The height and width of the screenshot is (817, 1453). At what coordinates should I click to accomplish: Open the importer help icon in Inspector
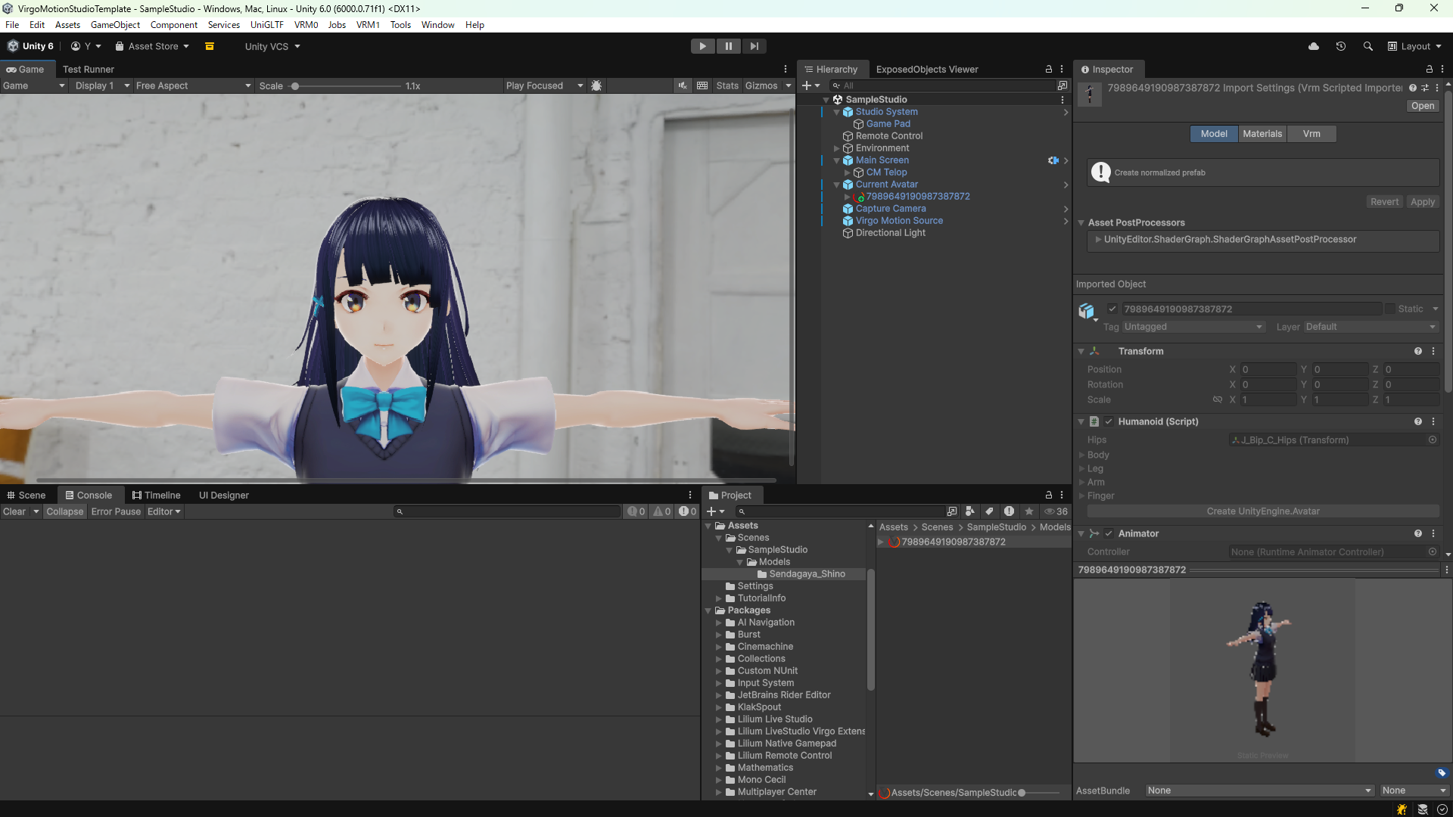(1413, 88)
